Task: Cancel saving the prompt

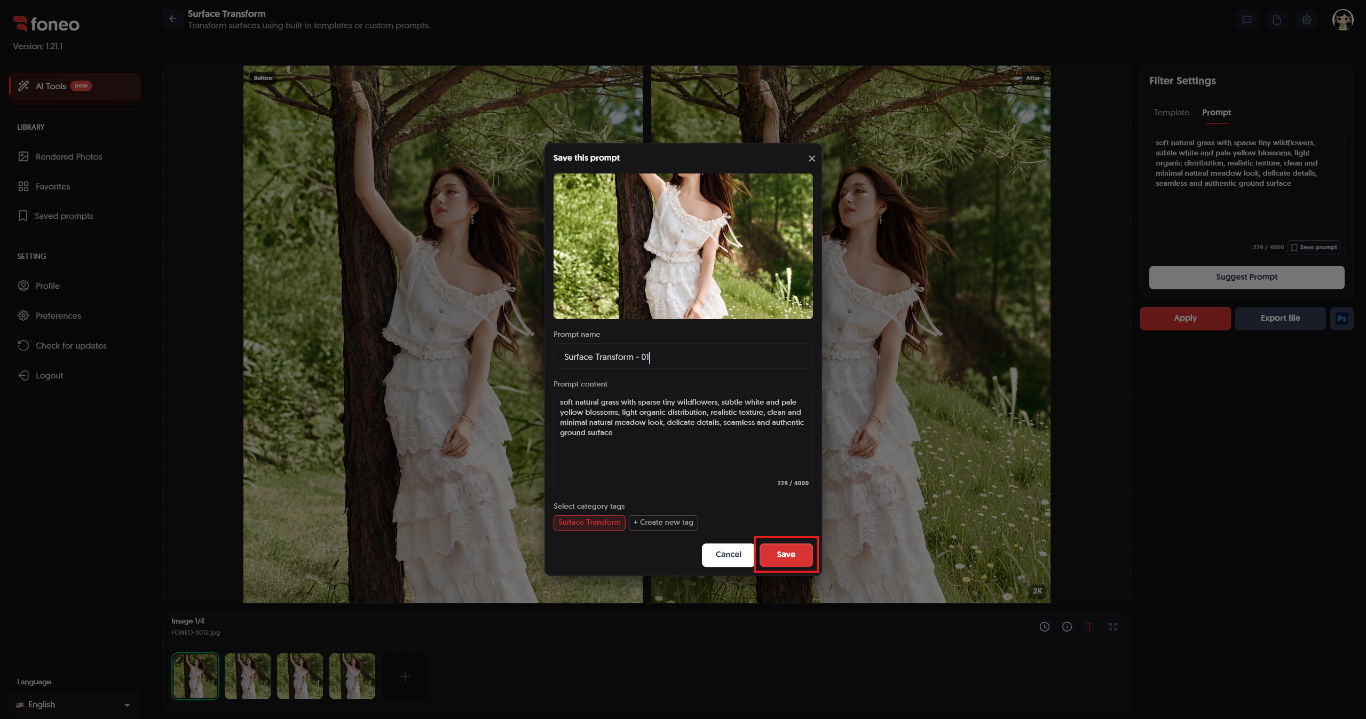Action: (728, 555)
